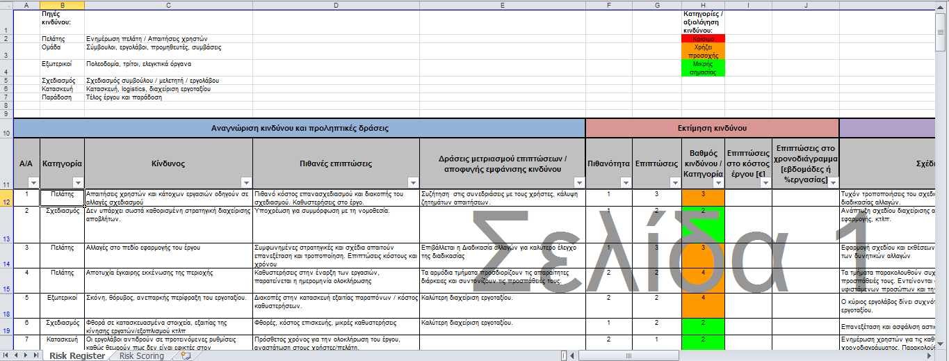Open the Επιπτώσεις column filter dropdown
949x361 pixels.
(674, 182)
